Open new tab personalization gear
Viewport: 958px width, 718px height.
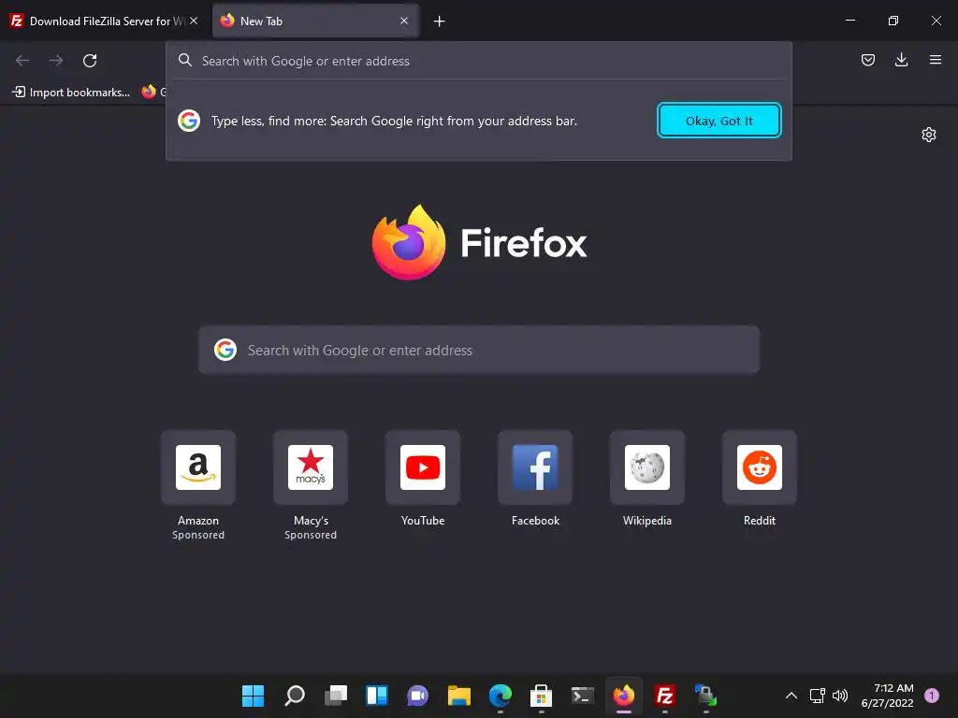pyautogui.click(x=929, y=135)
